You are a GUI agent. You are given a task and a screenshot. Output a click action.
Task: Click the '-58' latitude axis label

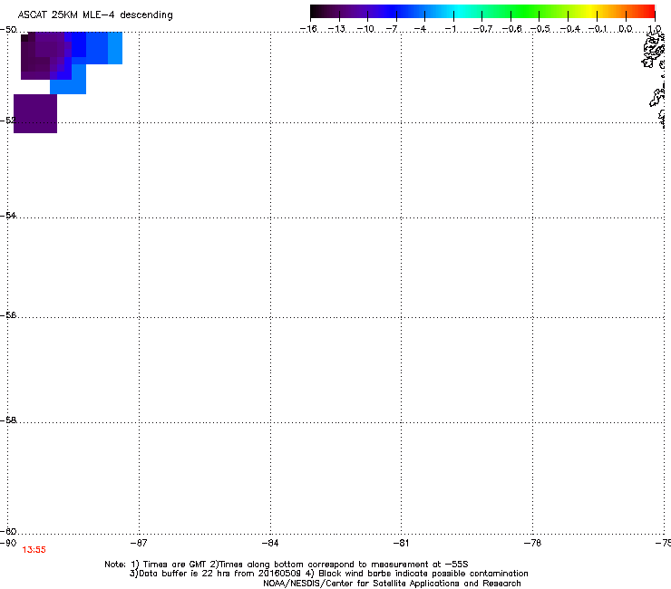8,420
